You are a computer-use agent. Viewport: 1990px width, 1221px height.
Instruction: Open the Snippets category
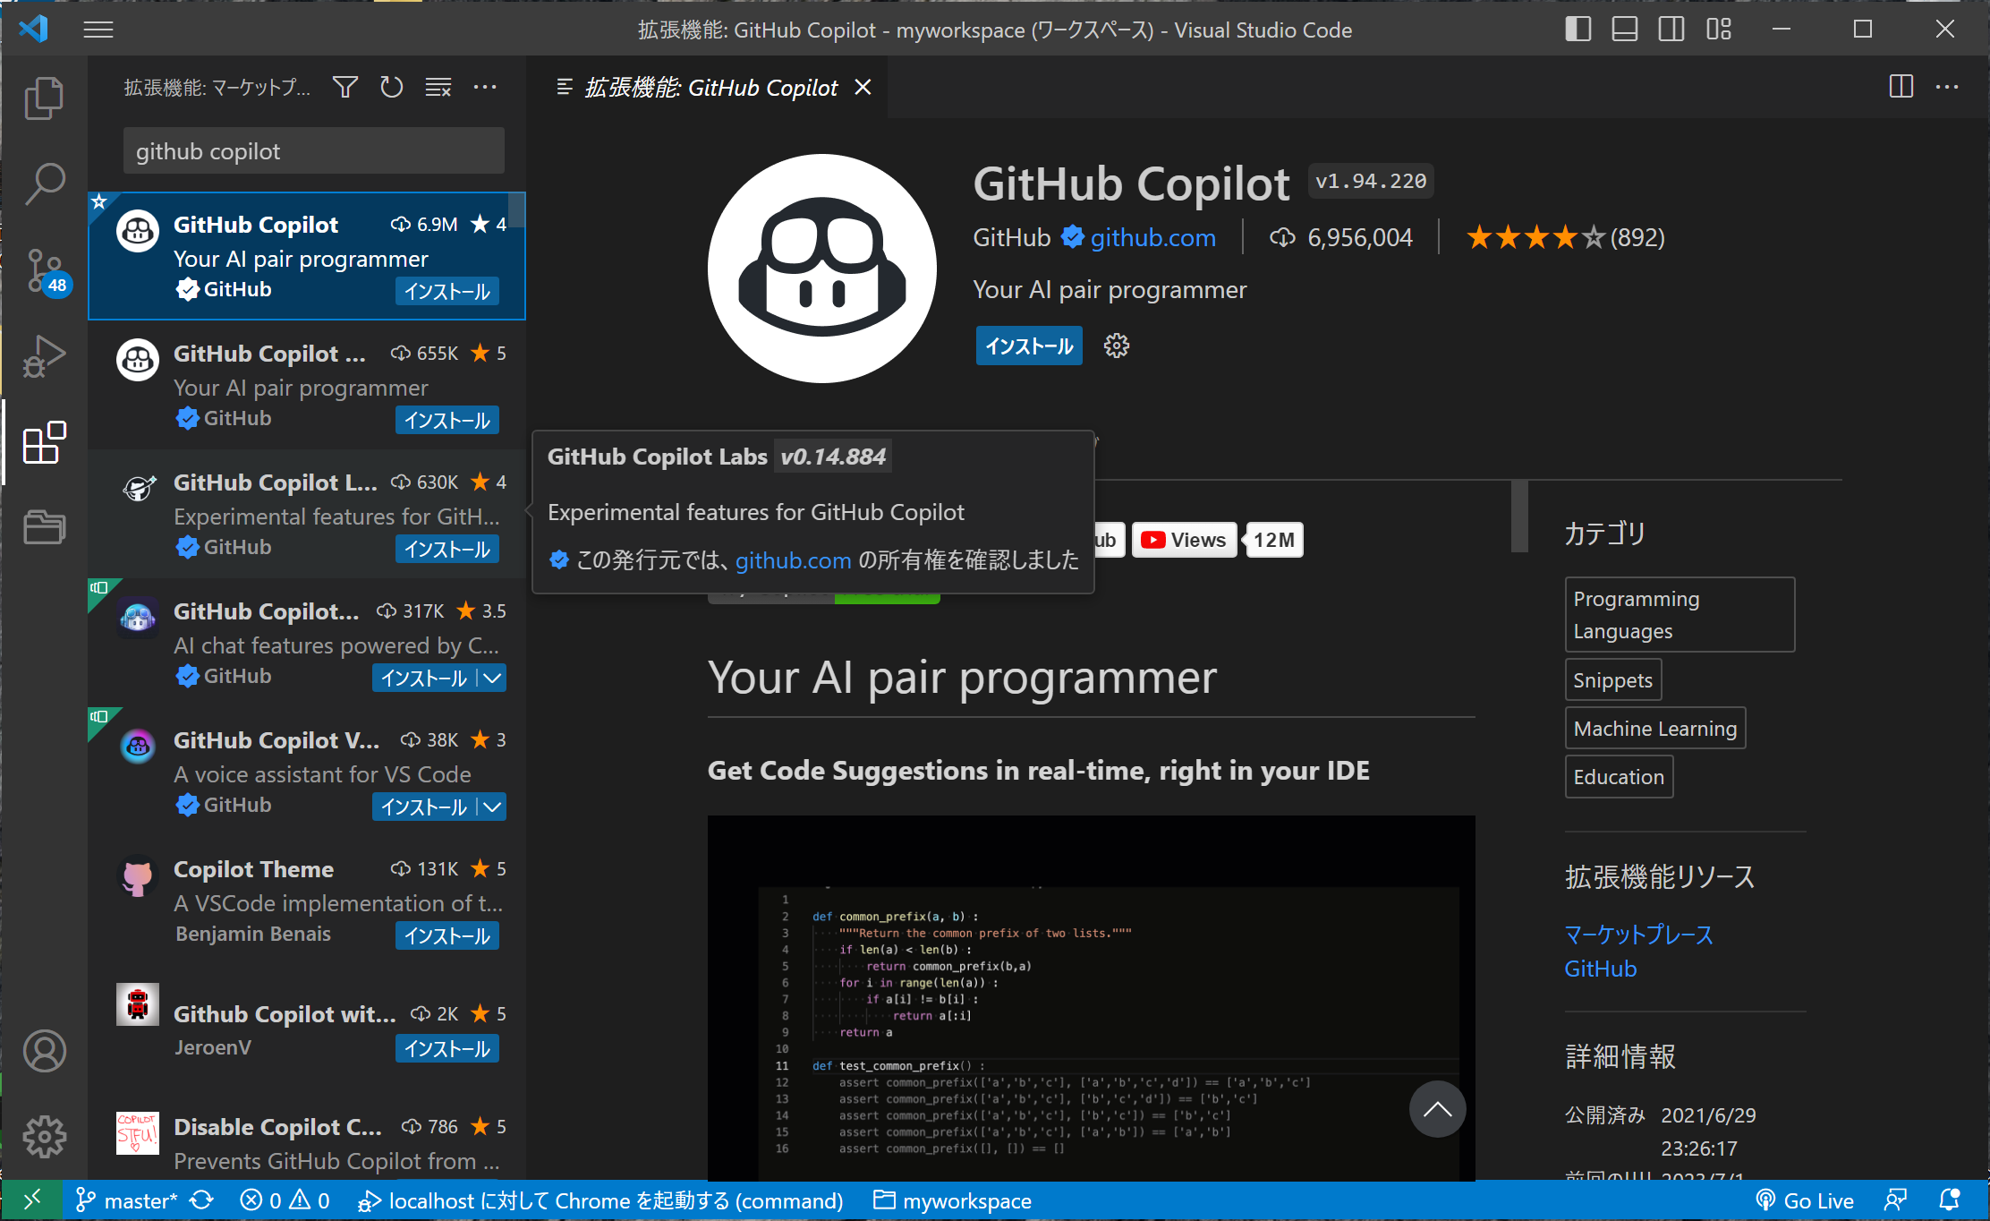1613,680
